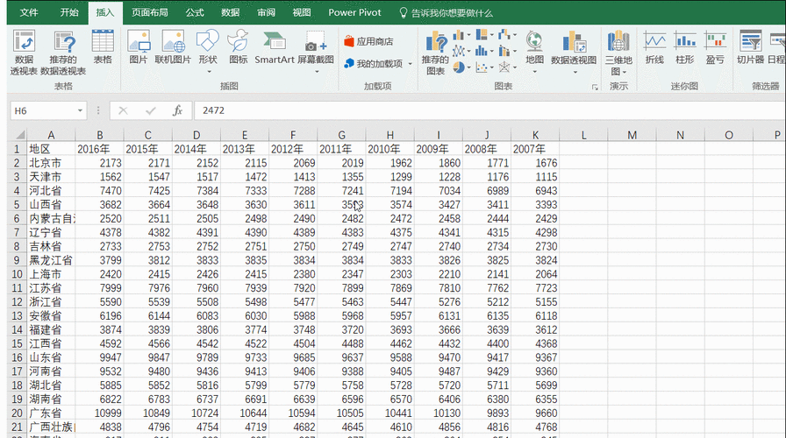The height and width of the screenshot is (438, 786).
Task: Open the PivotChart (数据透视图) dropdown
Action: 574,51
